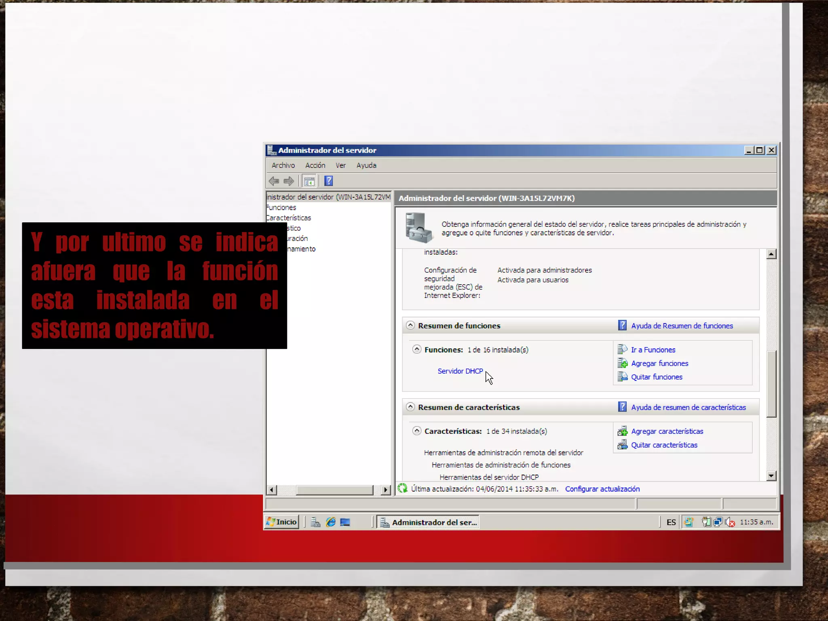828x621 pixels.
Task: Click the Agregar características link
Action: [667, 431]
